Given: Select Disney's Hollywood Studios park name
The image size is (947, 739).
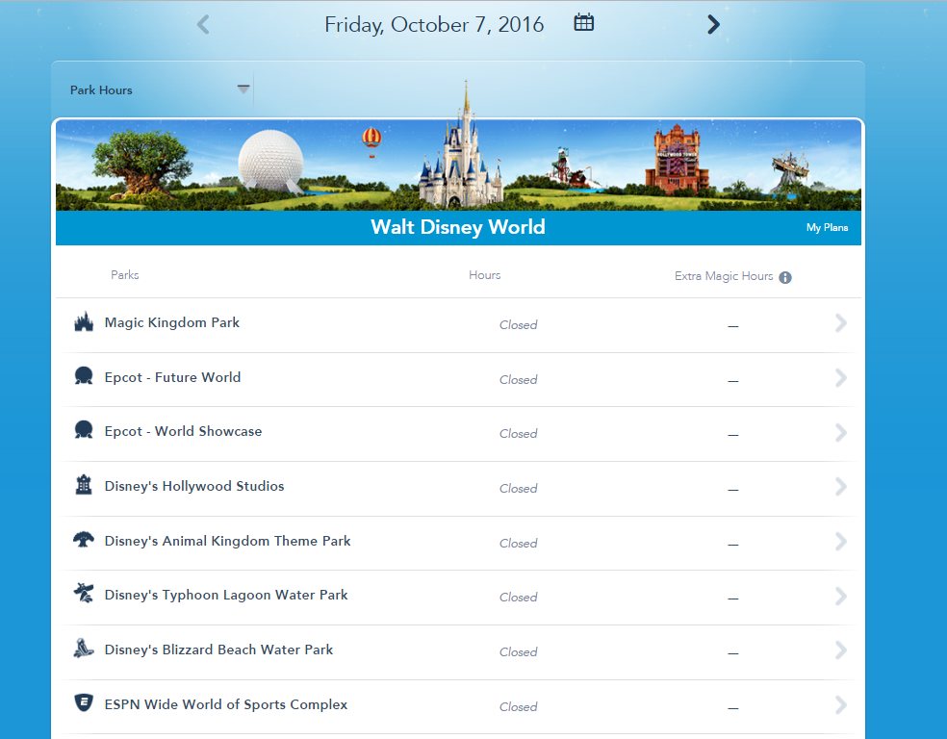Looking at the screenshot, I should coord(194,486).
